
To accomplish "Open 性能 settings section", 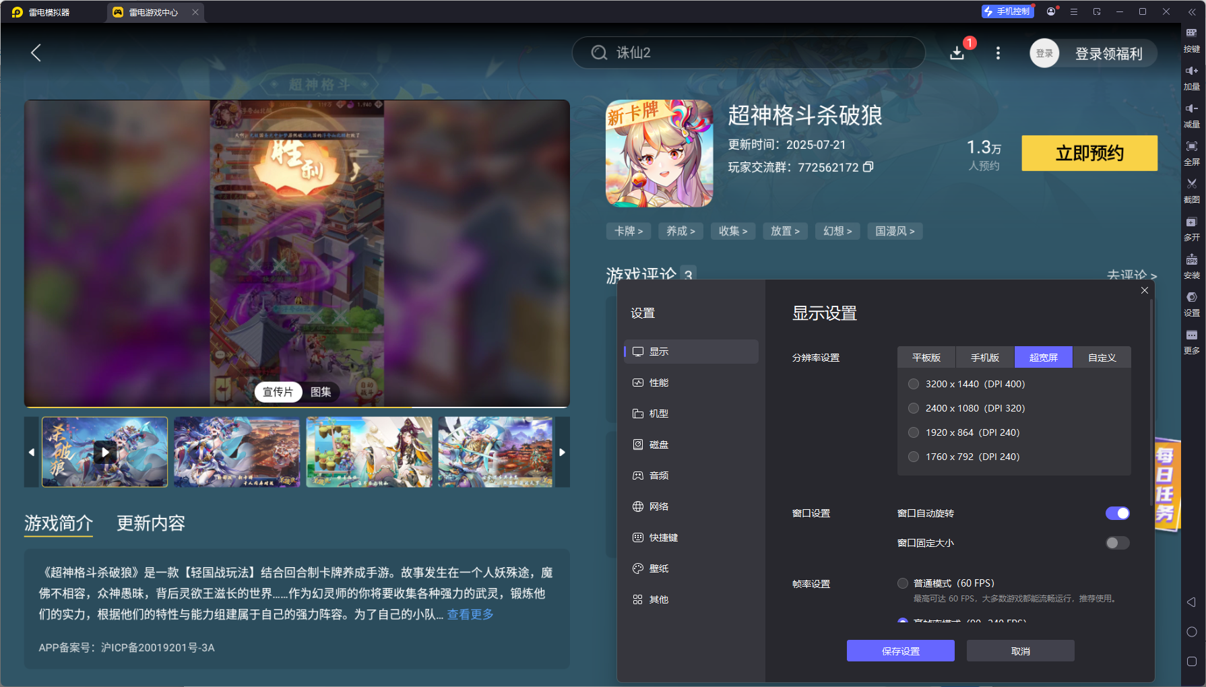I will pyautogui.click(x=691, y=383).
